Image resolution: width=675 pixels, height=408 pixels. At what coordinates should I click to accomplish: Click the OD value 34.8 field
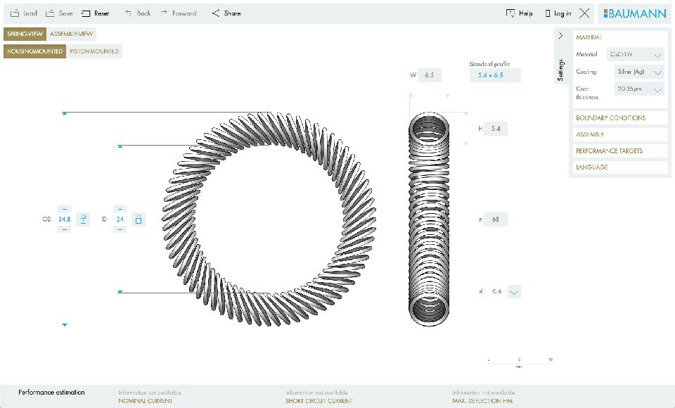click(x=65, y=219)
